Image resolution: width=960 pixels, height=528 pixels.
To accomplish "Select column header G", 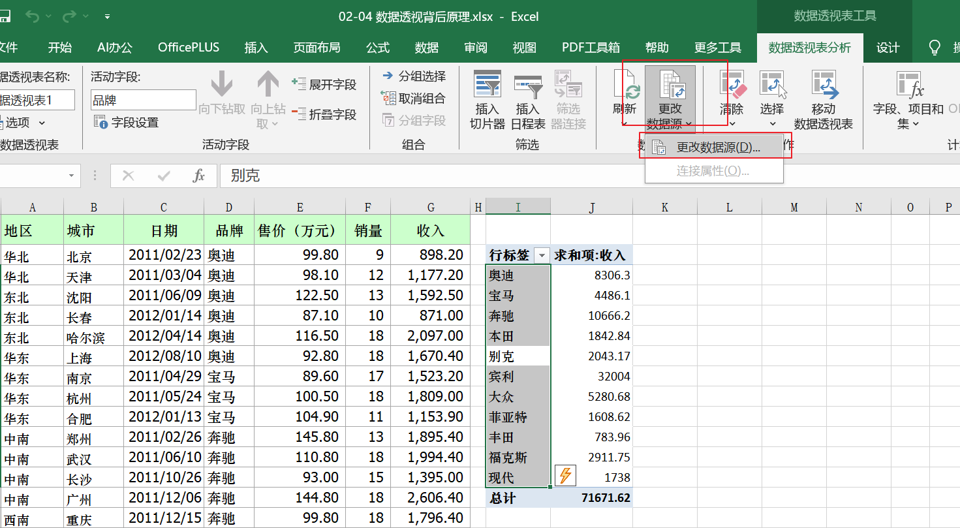I will coord(431,207).
